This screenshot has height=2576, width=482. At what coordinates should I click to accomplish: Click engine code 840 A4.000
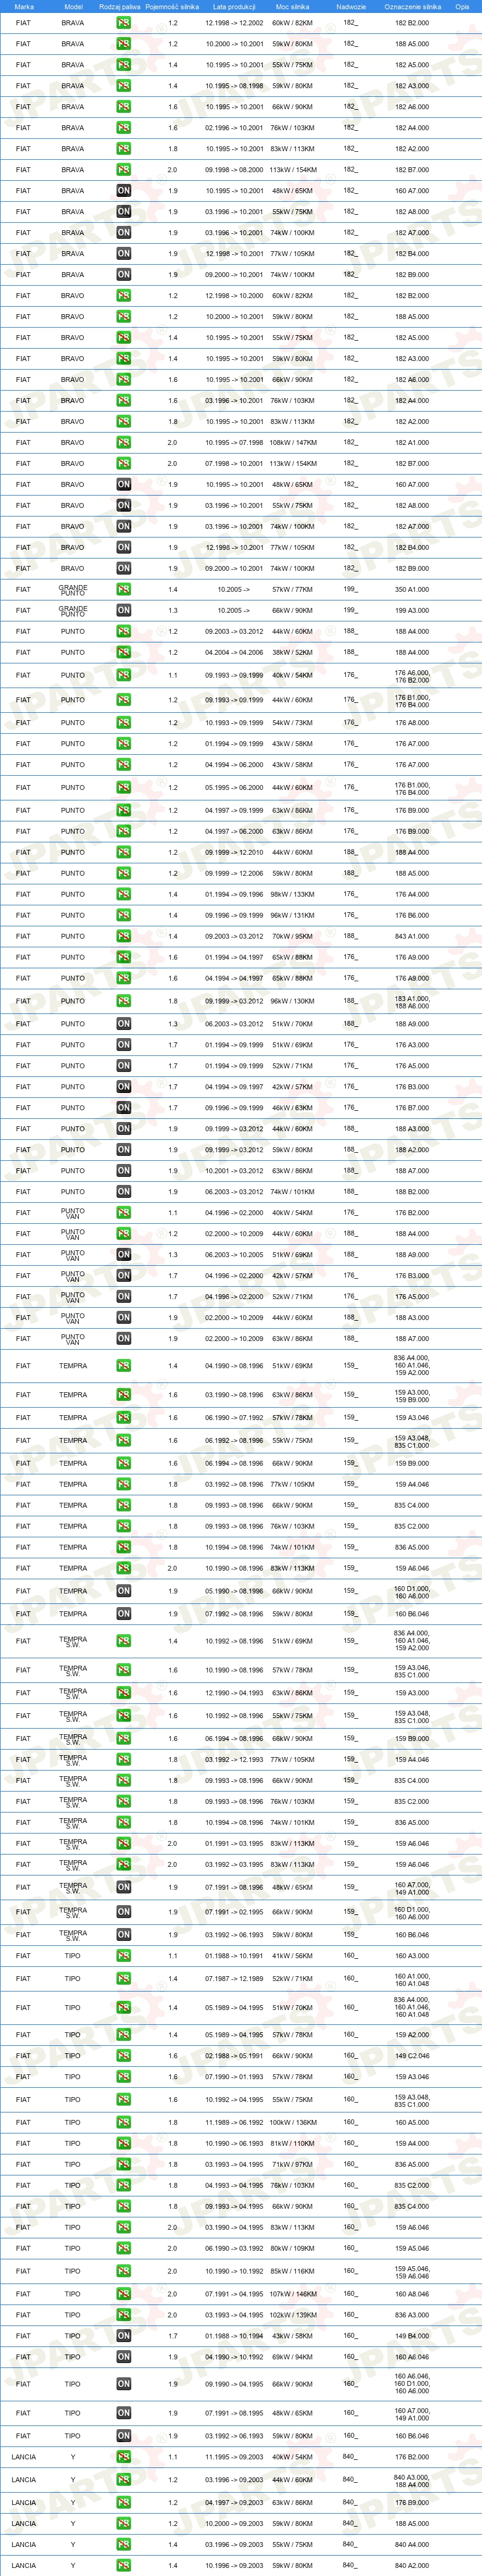412,2545
